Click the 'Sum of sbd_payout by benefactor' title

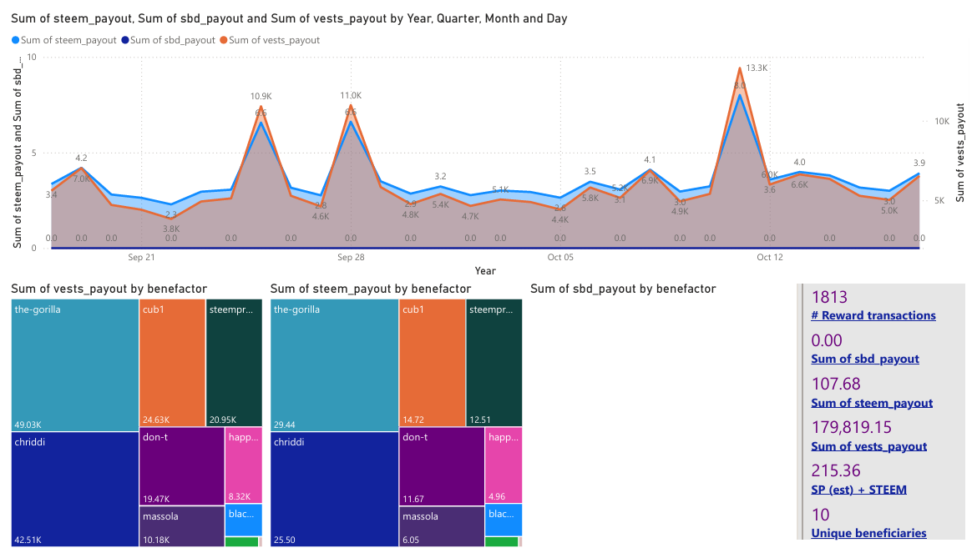coord(623,289)
